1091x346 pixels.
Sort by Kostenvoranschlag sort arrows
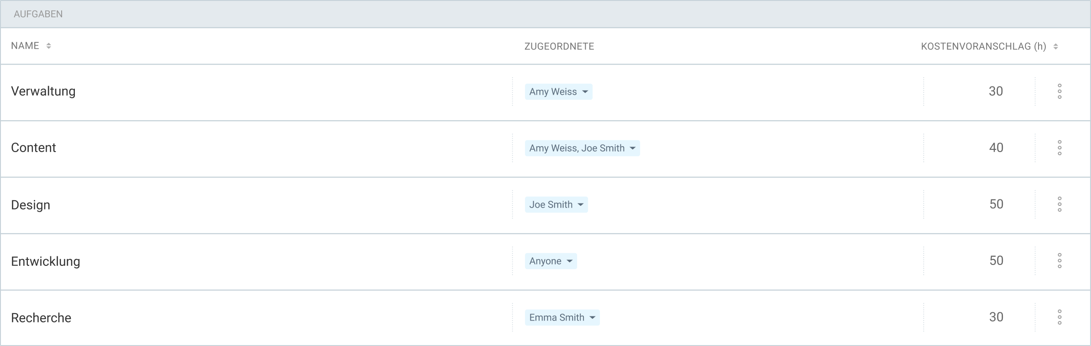(x=1055, y=46)
